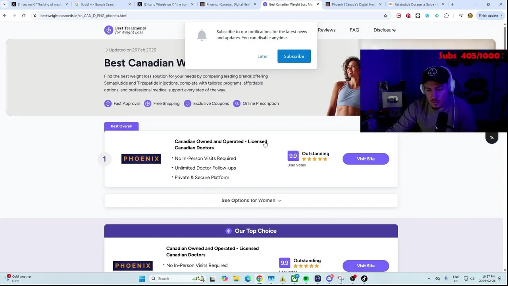Click the sound-wave extension icon in toolbar
Viewport: 508px width, 286px height.
tap(437, 15)
